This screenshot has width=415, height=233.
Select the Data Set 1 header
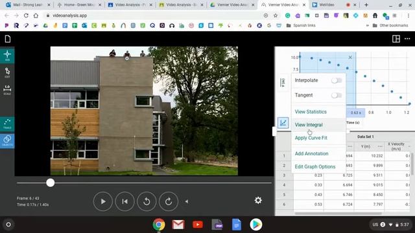(365, 137)
